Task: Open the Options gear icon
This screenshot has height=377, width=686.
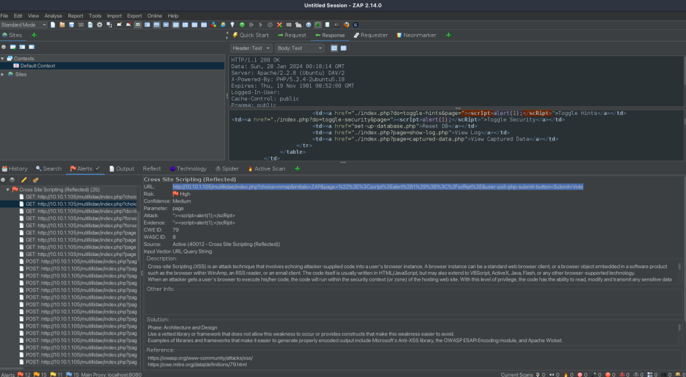Action: [100, 25]
